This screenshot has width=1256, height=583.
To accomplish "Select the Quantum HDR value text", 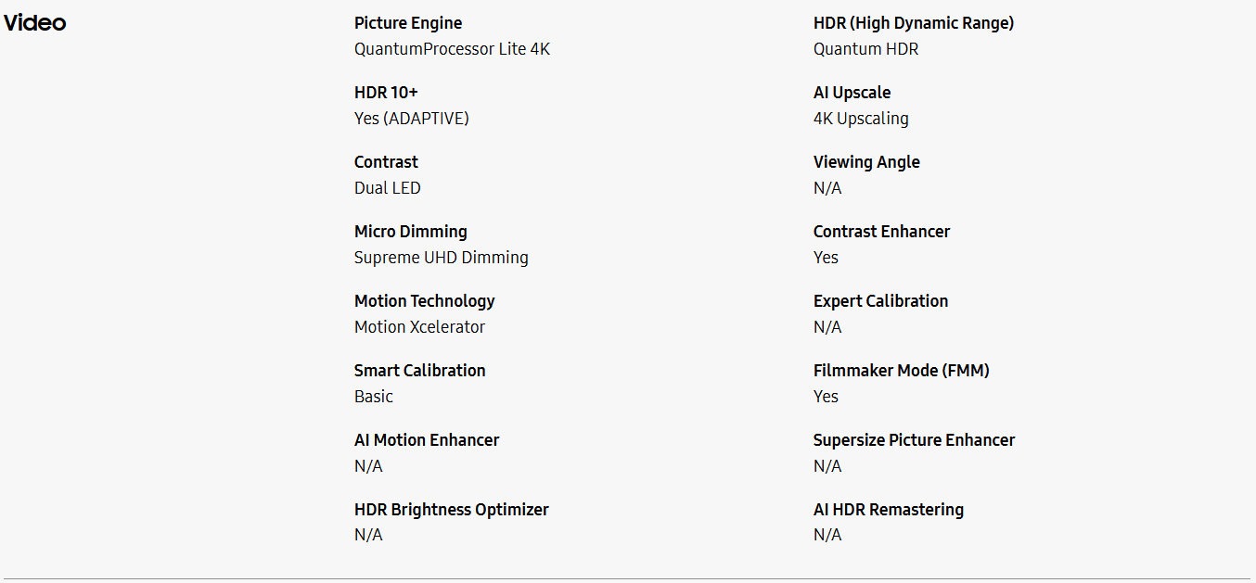I will [x=865, y=49].
